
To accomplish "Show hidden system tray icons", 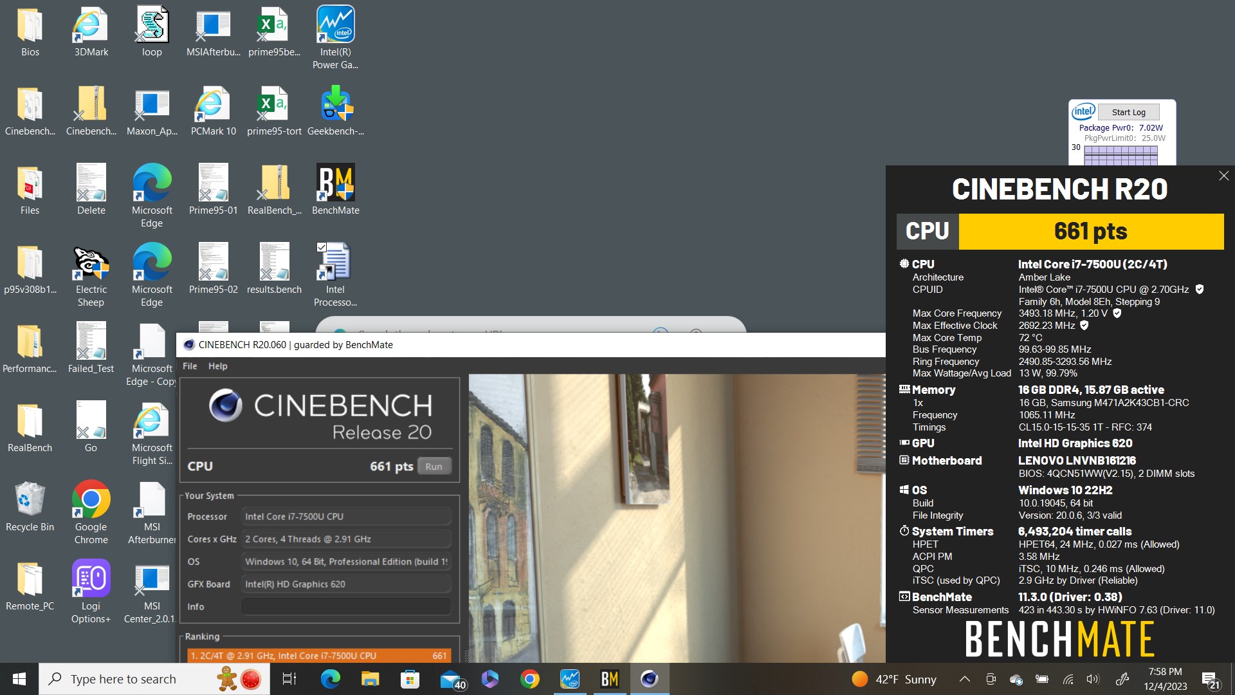I will pos(965,679).
